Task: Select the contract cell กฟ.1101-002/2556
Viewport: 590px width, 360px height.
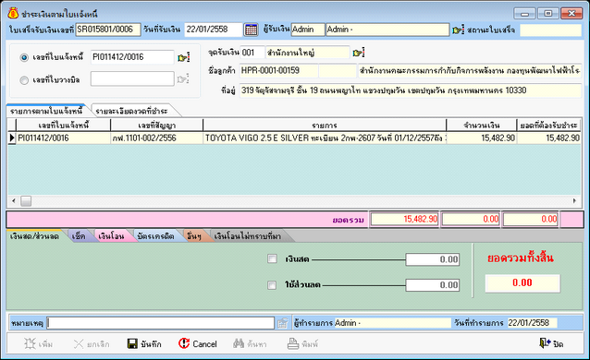Action: point(156,138)
